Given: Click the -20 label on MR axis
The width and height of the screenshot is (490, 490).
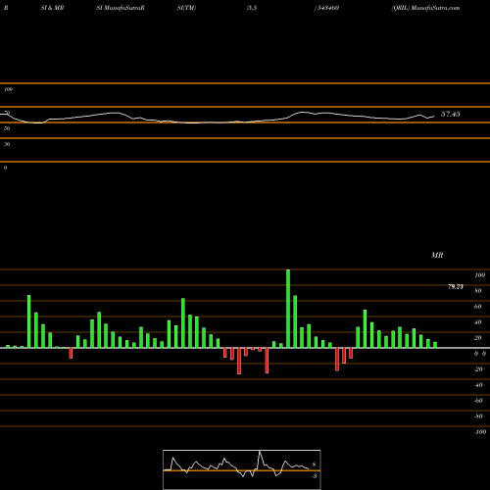Looking at the screenshot, I should tap(478, 369).
